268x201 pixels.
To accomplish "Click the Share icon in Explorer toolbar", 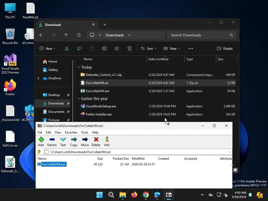I will [117, 48].
